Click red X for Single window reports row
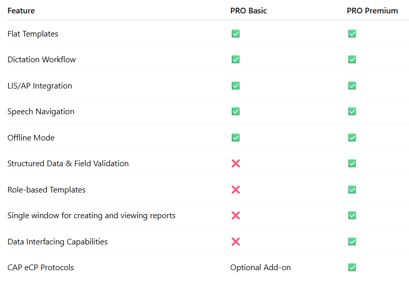Viewport: 409px width, 281px height. [235, 216]
